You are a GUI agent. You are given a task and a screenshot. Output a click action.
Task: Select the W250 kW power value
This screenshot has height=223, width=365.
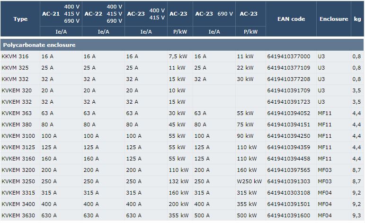pyautogui.click(x=249, y=181)
